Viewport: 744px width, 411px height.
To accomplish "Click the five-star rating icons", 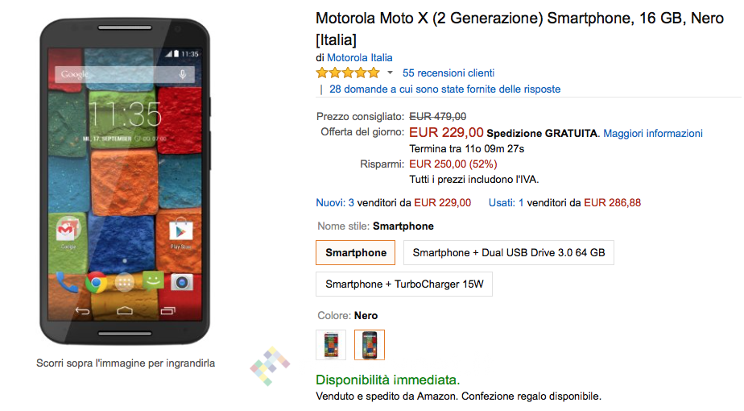I will point(348,73).
